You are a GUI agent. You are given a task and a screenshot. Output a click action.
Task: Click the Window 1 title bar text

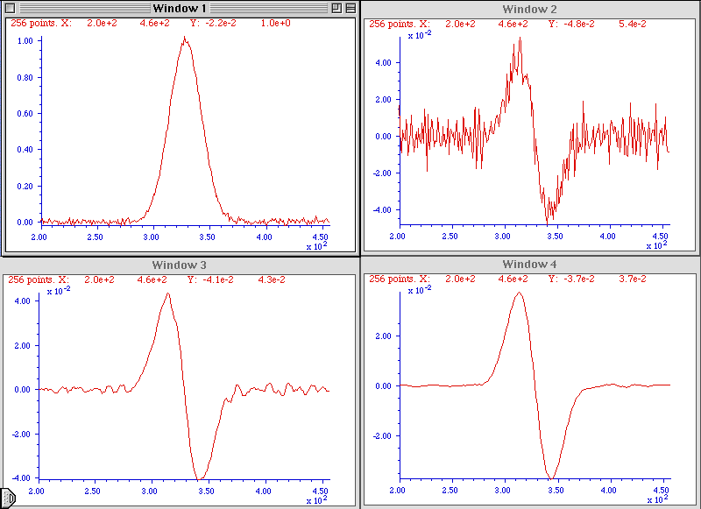click(x=180, y=8)
